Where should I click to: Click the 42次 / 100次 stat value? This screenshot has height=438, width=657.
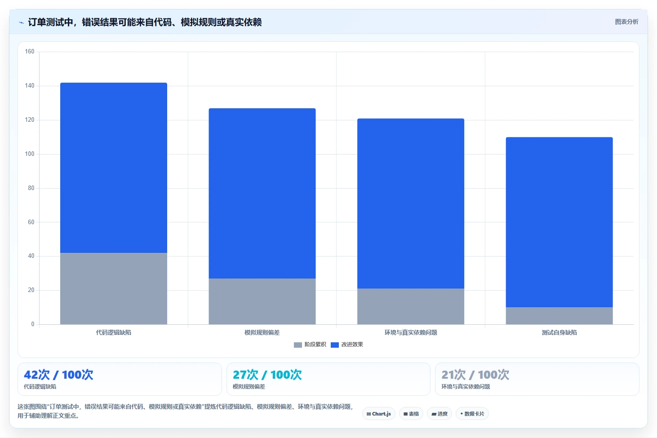(58, 375)
